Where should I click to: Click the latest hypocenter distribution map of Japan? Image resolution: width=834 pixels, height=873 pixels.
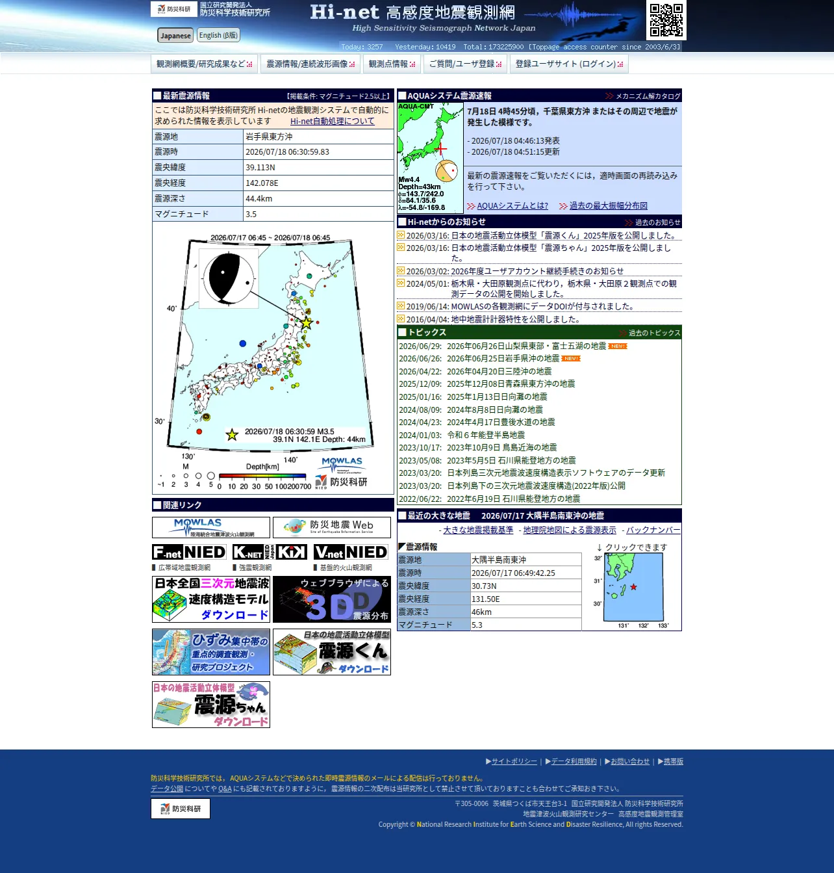[273, 359]
